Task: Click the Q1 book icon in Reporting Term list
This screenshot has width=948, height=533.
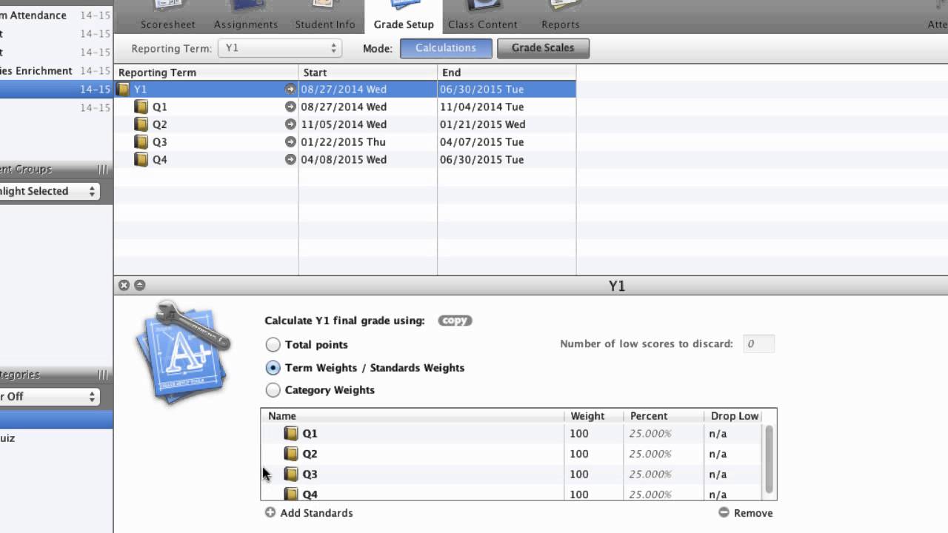Action: pyautogui.click(x=141, y=107)
